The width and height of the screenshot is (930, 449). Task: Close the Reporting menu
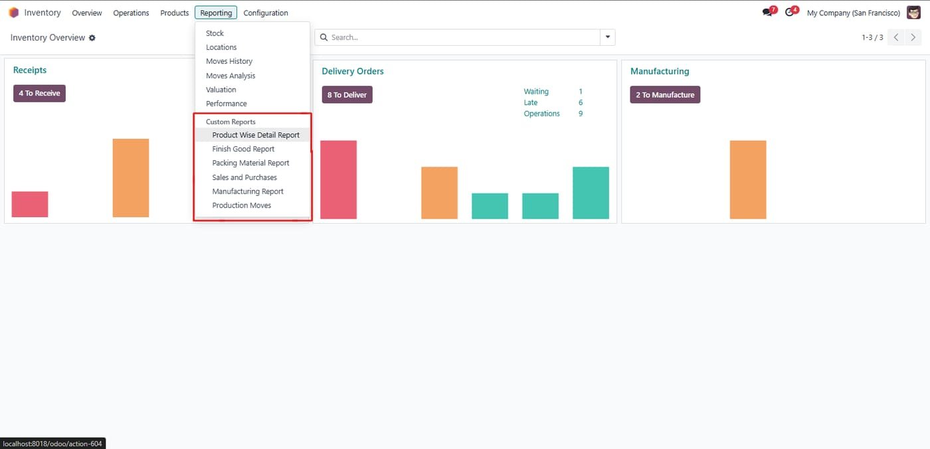point(216,13)
